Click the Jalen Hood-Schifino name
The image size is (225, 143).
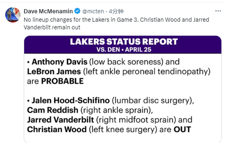[70, 100]
